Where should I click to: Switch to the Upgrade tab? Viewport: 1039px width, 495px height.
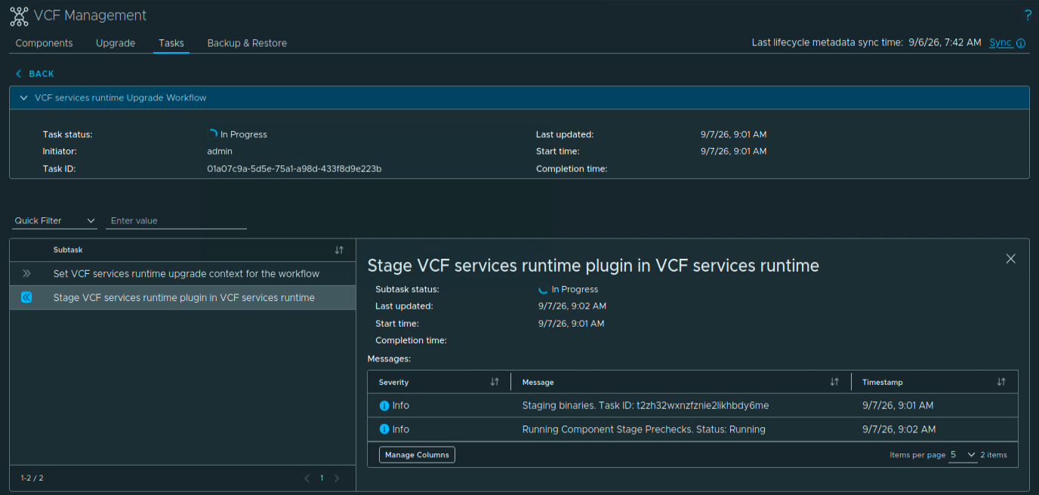(116, 43)
